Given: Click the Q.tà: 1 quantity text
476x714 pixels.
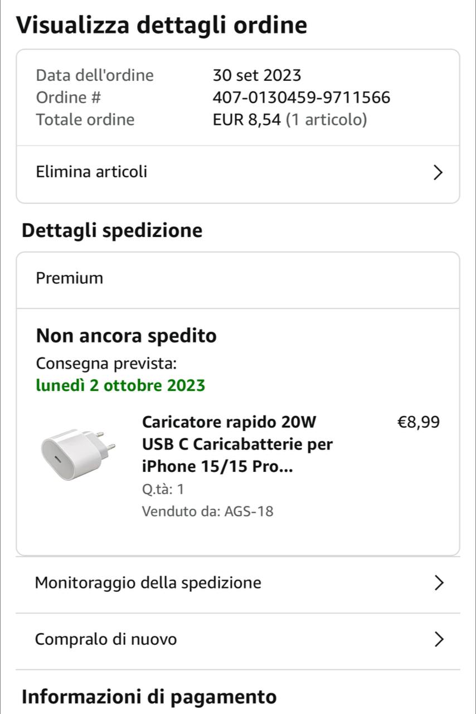Looking at the screenshot, I should tap(163, 489).
